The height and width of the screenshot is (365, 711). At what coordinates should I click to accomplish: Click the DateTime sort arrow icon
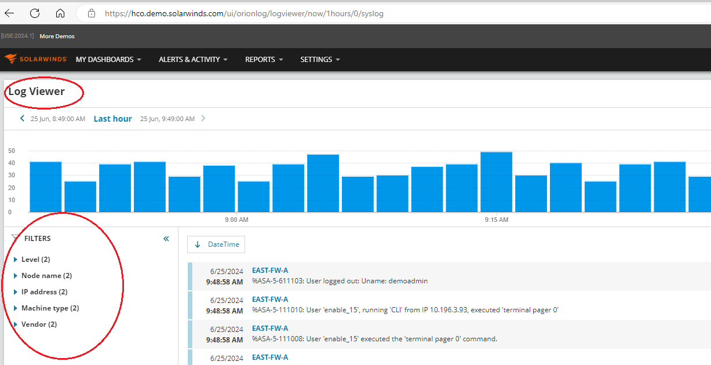click(198, 244)
